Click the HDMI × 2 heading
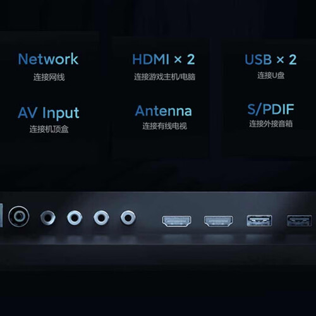This screenshot has height=316, width=316. point(164,59)
